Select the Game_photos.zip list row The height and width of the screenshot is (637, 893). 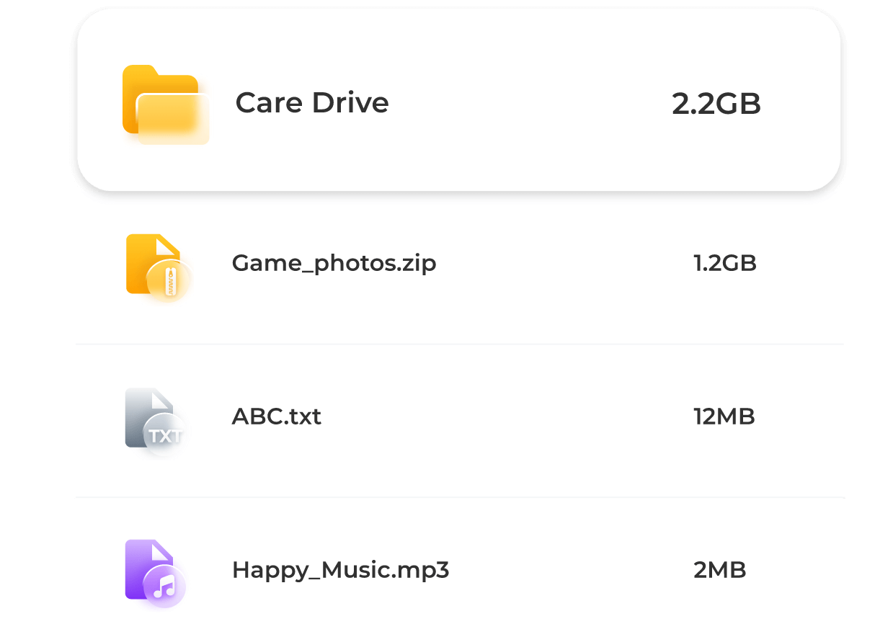[460, 267]
